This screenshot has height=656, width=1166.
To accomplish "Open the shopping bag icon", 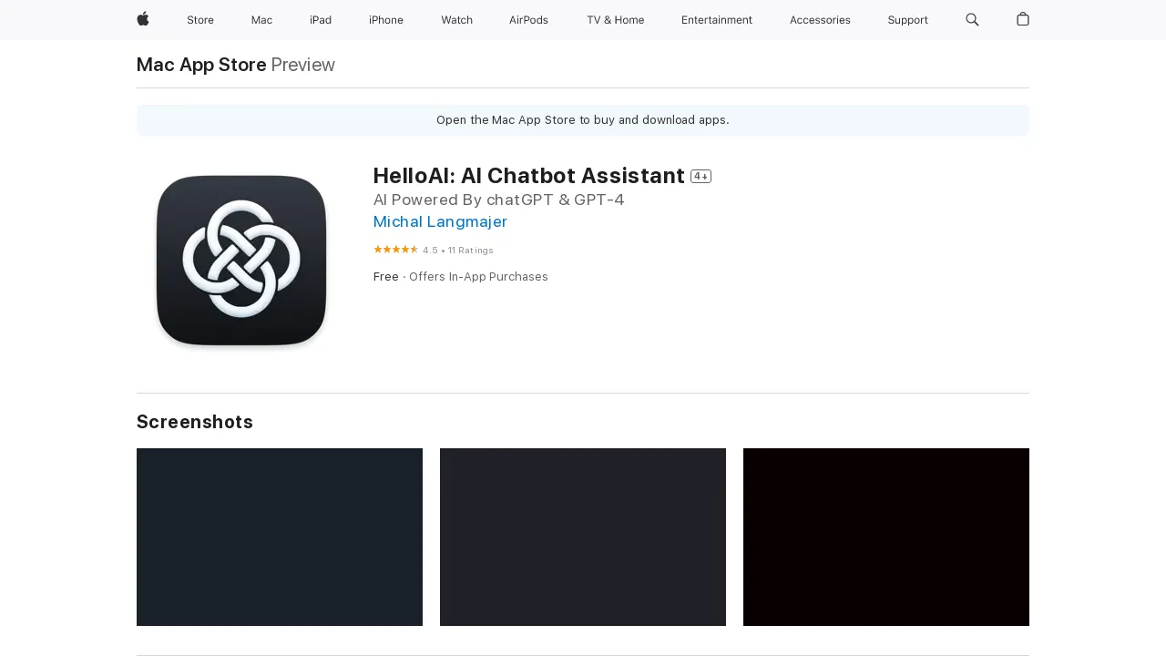I will (1023, 19).
